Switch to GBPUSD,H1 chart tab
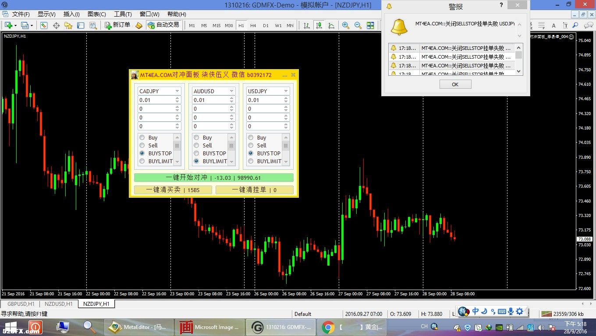This screenshot has height=336, width=596. pos(21,304)
